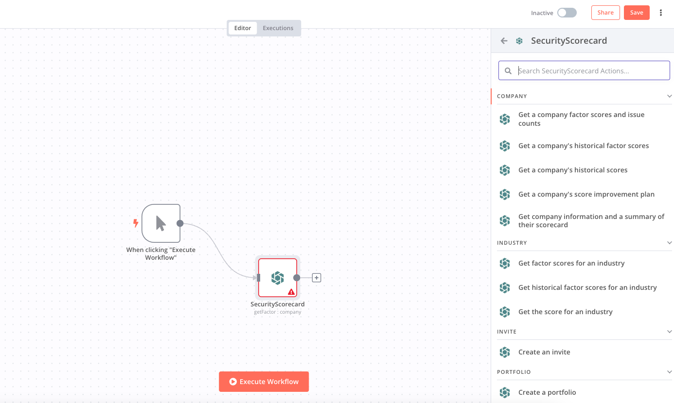
Task: Click the manual trigger node cursor icon
Action: click(x=161, y=223)
